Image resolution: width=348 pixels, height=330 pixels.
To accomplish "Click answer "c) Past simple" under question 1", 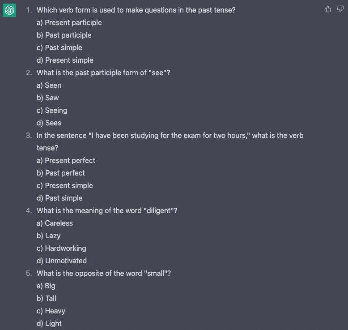I will click(59, 47).
